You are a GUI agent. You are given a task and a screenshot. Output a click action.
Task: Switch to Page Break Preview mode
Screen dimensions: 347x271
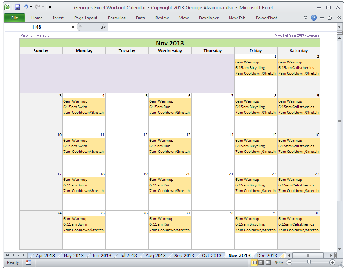268,262
